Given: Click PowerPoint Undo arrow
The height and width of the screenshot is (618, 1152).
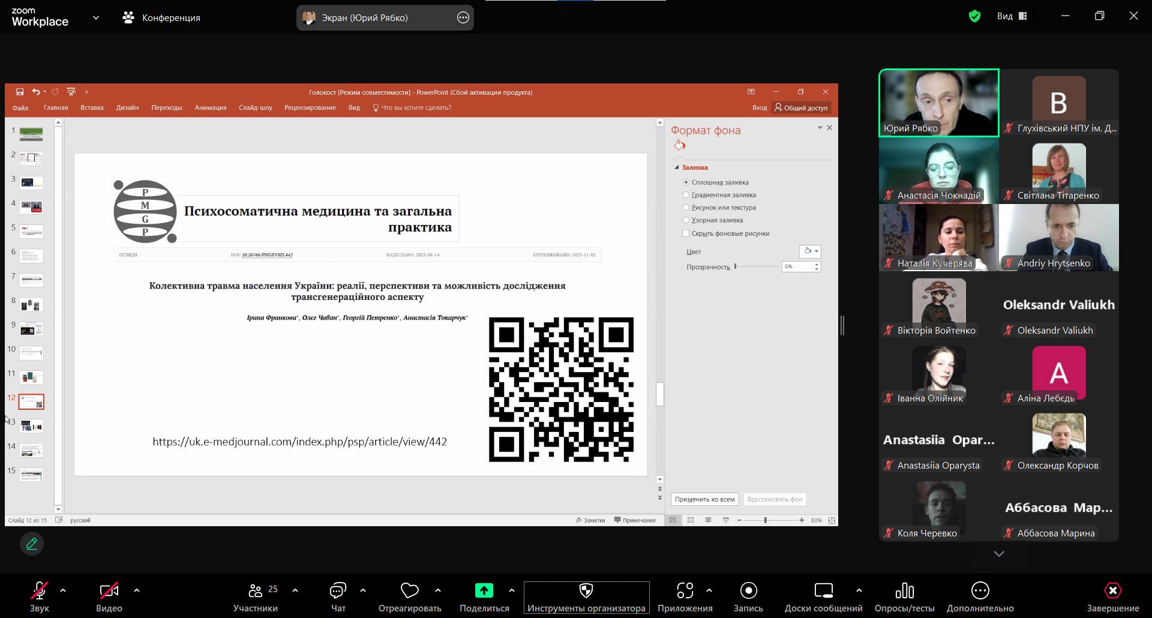Looking at the screenshot, I should pos(36,92).
